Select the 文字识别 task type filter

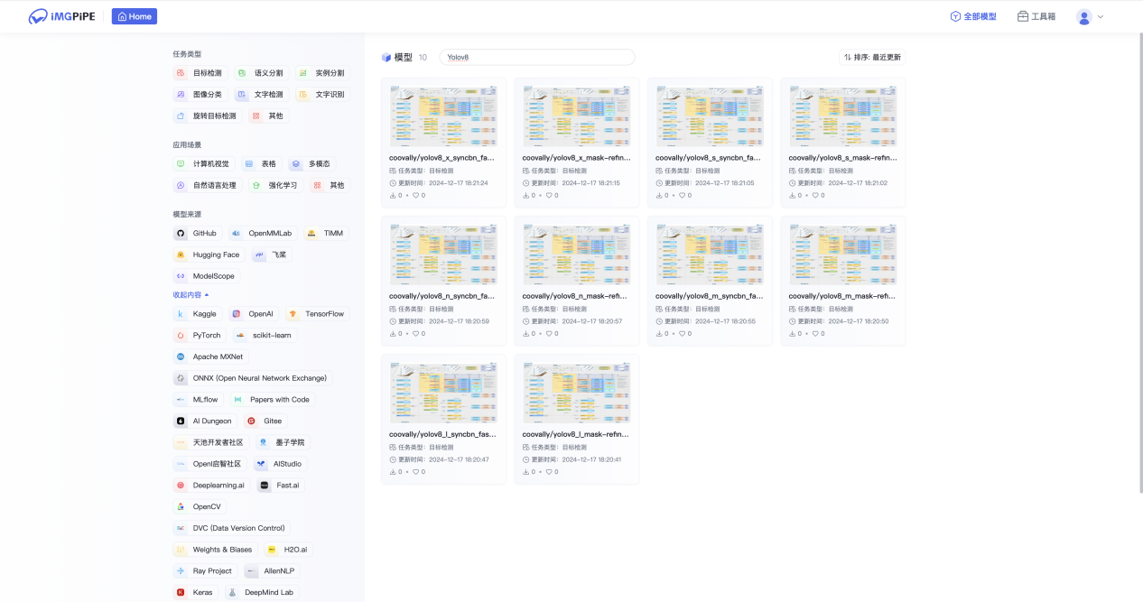click(x=321, y=94)
